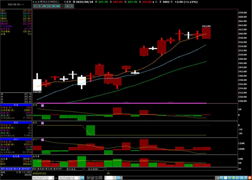Click the +2.90 (+1.12%) change text
The height and width of the screenshot is (180, 252).
click(x=186, y=2)
